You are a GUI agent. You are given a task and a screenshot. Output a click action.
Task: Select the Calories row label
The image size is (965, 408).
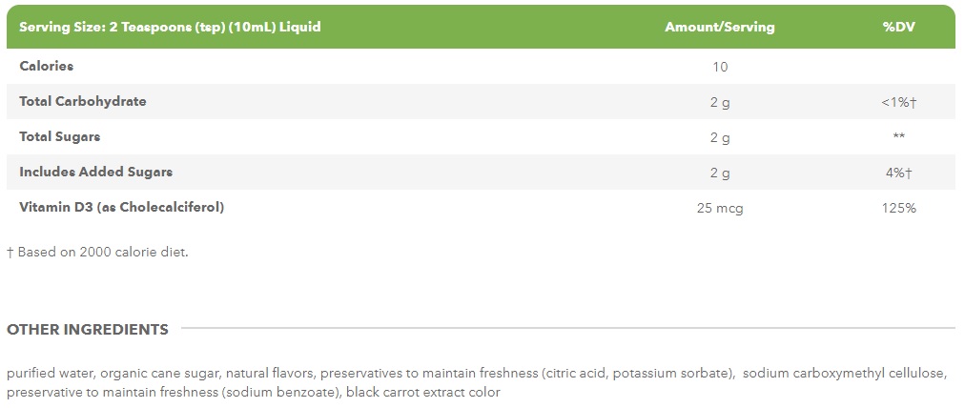tap(46, 66)
